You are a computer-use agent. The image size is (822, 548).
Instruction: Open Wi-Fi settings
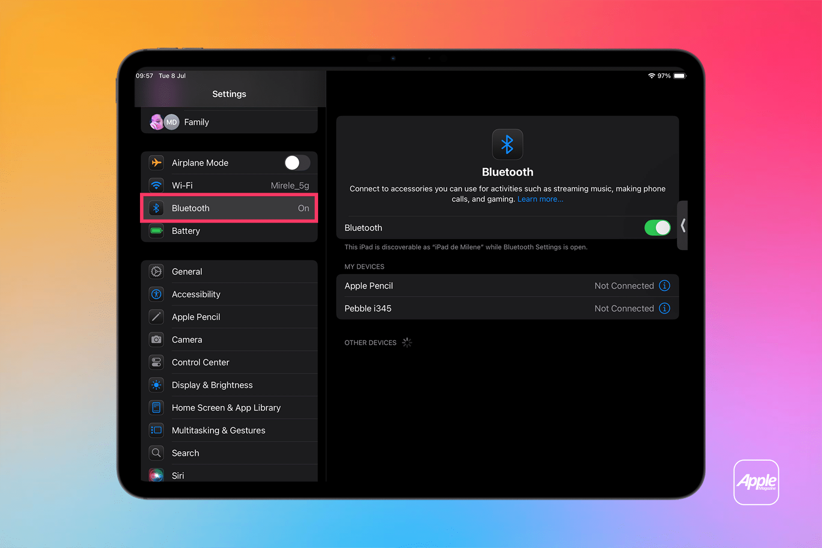[x=229, y=185]
